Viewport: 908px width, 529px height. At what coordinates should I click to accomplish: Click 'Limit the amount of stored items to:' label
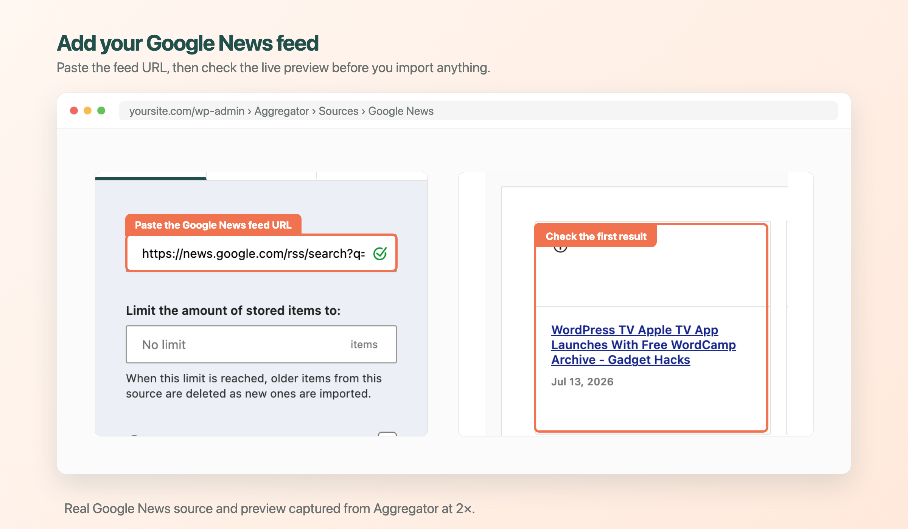tap(233, 311)
